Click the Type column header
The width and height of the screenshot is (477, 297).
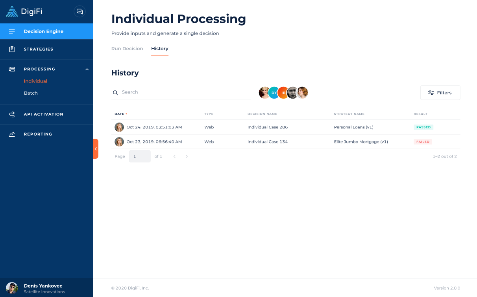pyautogui.click(x=209, y=114)
